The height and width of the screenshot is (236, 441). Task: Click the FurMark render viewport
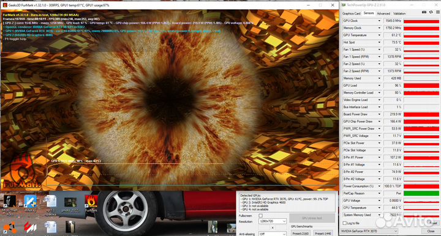pyautogui.click(x=170, y=100)
